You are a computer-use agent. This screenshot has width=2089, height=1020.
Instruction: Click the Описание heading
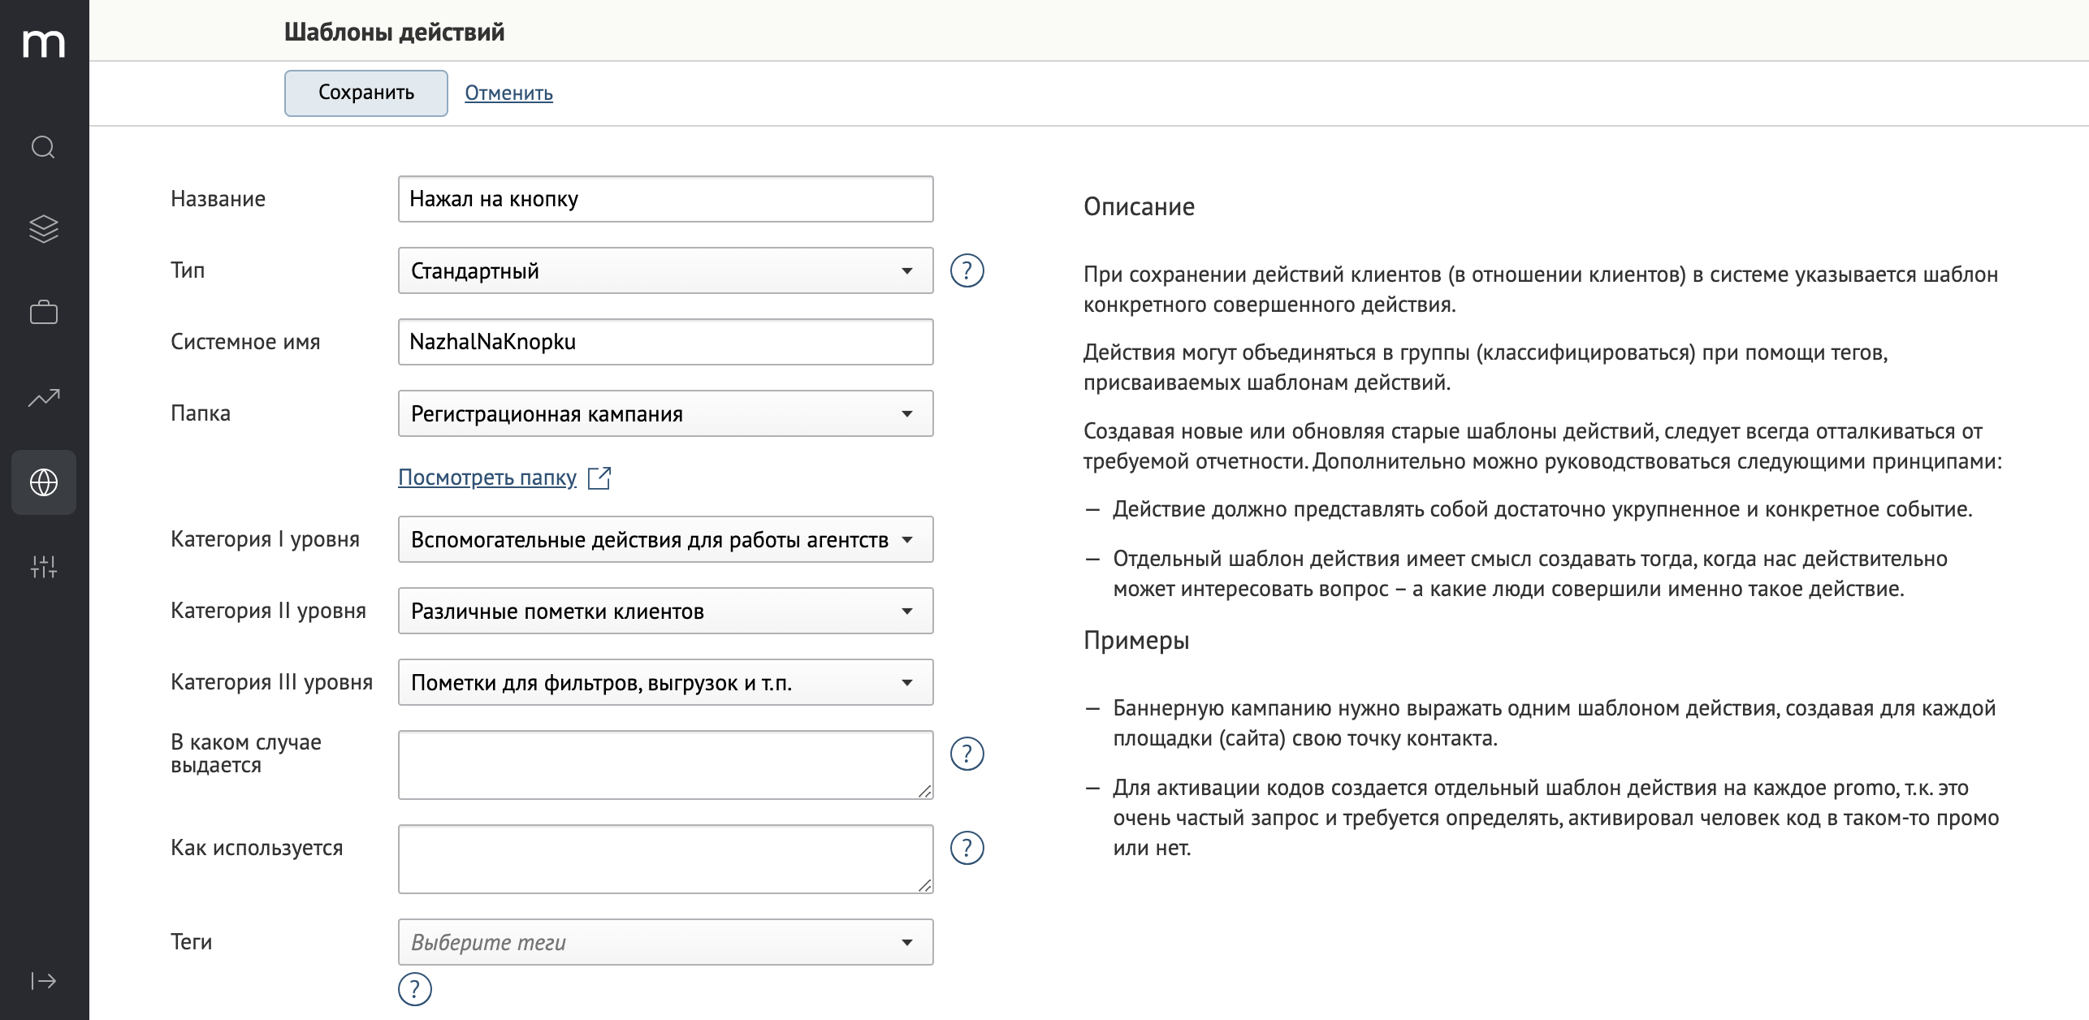(1139, 207)
